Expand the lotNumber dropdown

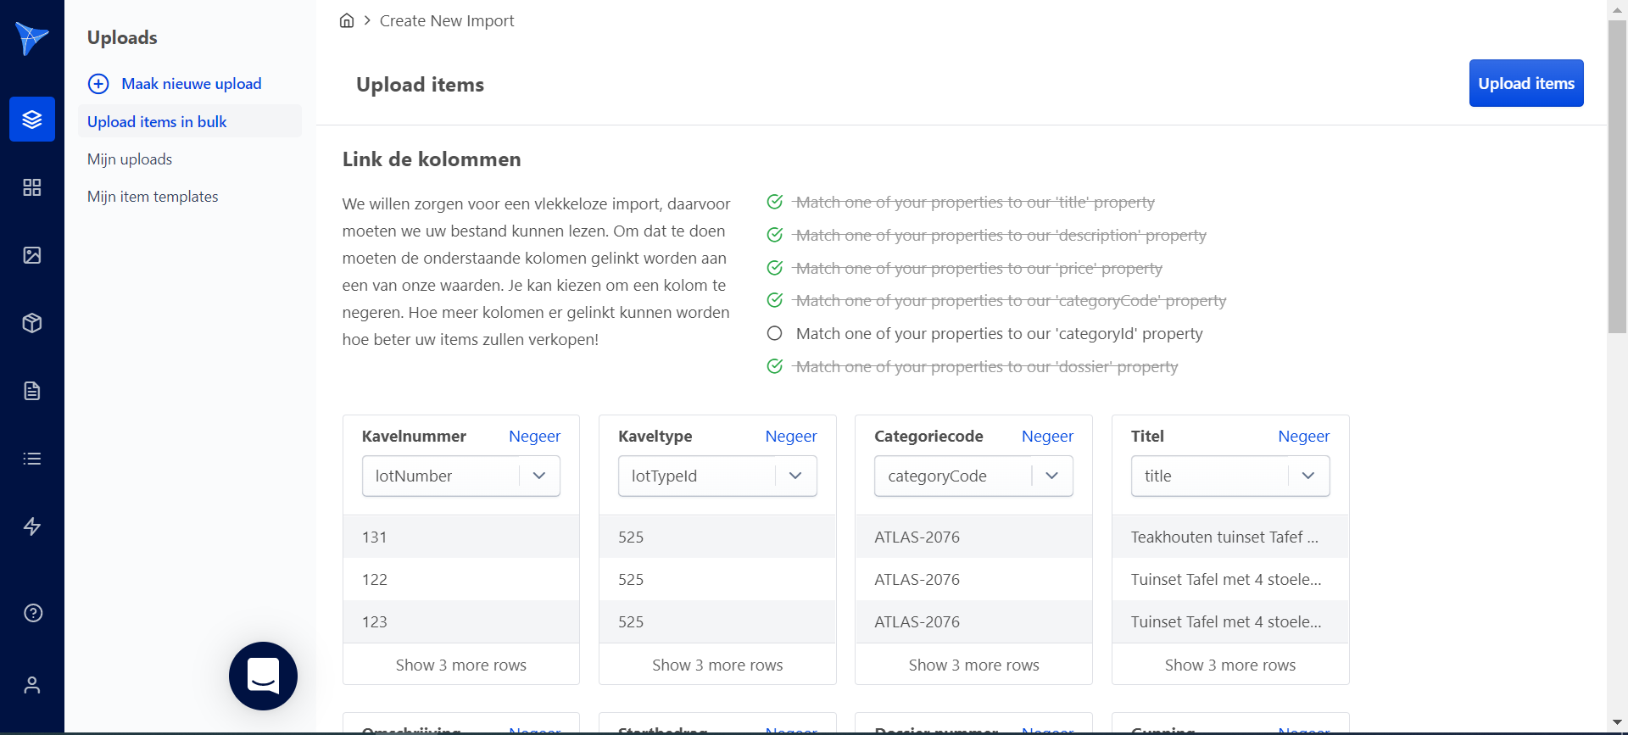[x=539, y=476]
